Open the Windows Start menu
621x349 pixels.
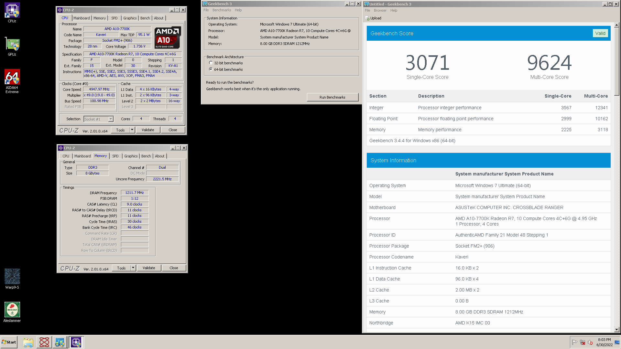[x=9, y=342]
